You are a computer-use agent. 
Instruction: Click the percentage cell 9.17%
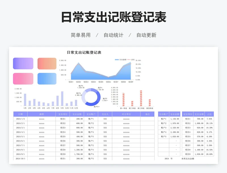(209, 132)
